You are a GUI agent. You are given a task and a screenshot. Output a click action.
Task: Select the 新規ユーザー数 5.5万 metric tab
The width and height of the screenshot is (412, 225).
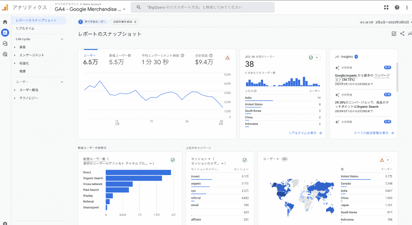tap(120, 60)
